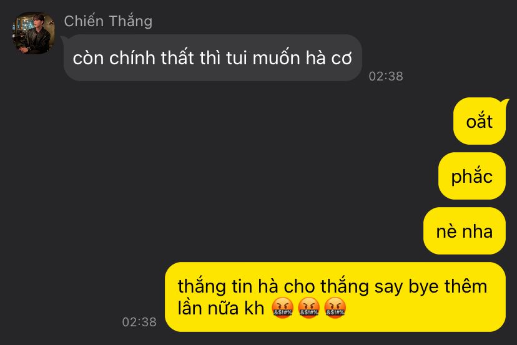The image size is (517, 345).
Task: Click the word "lần" in the last message
Action: (190, 308)
